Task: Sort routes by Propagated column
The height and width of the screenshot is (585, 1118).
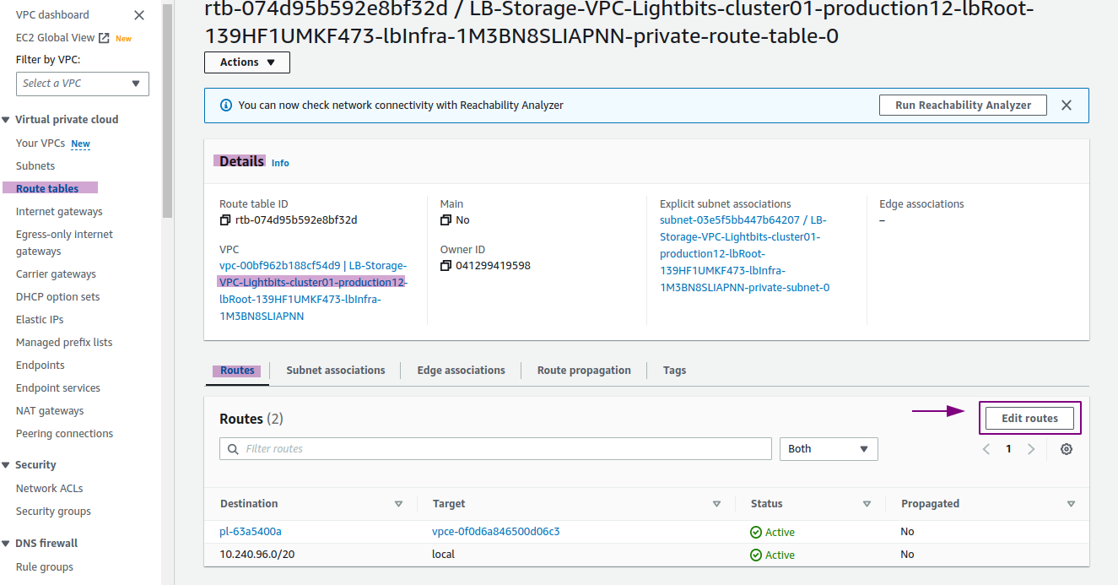Action: click(1072, 504)
